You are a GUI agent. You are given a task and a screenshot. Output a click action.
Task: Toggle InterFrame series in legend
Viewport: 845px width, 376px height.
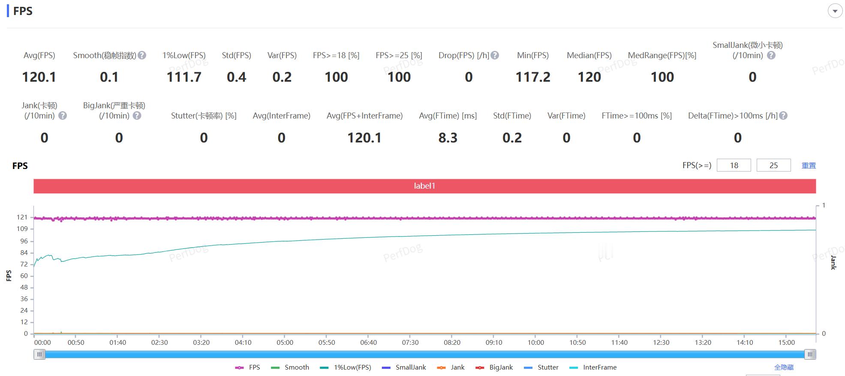[x=593, y=367]
